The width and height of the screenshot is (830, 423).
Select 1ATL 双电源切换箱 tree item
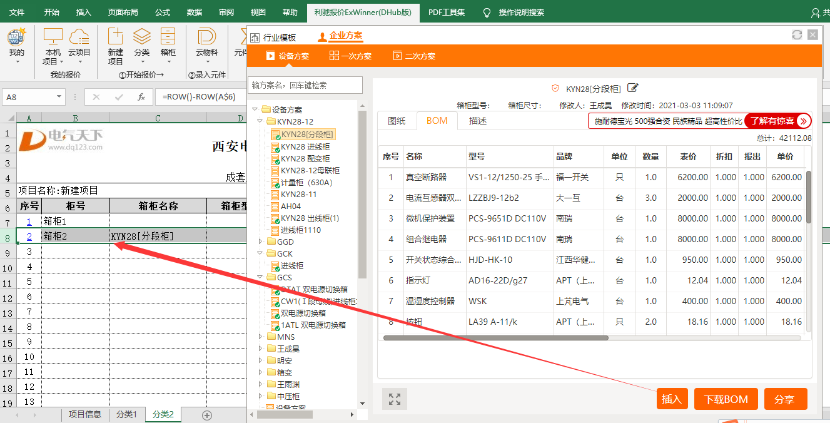tap(313, 325)
